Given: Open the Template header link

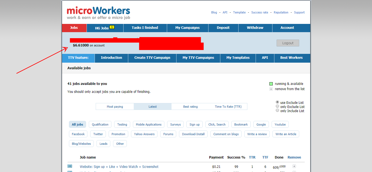Looking at the screenshot, I should point(239,12).
